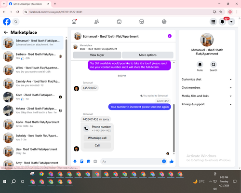Click the conversation list scrollbar
This screenshot has height=193, width=241.
click(x=66, y=102)
